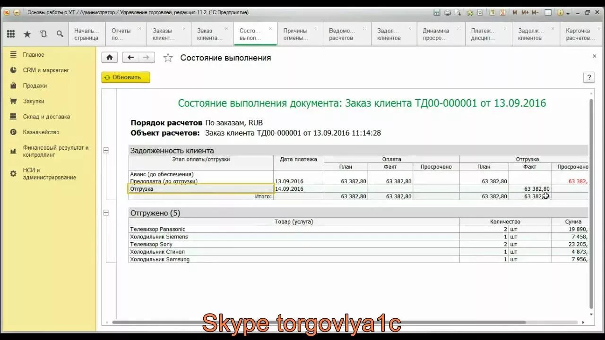
Task: Click the save icon in title bar
Action: [437, 13]
